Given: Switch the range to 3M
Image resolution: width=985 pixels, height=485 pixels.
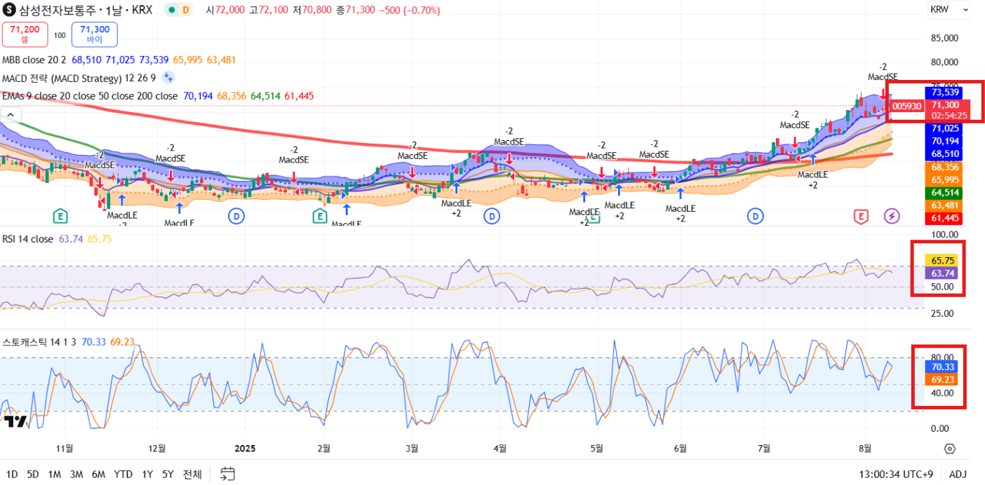Looking at the screenshot, I should [x=76, y=474].
